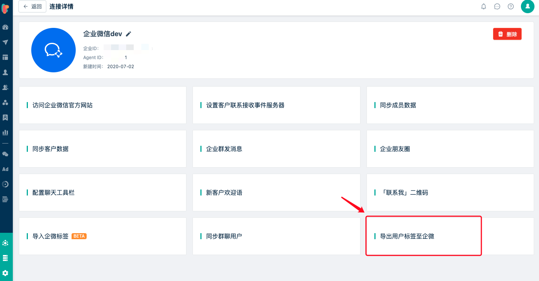
Task: Open the 导入企微标签 BETA card
Action: click(102, 236)
